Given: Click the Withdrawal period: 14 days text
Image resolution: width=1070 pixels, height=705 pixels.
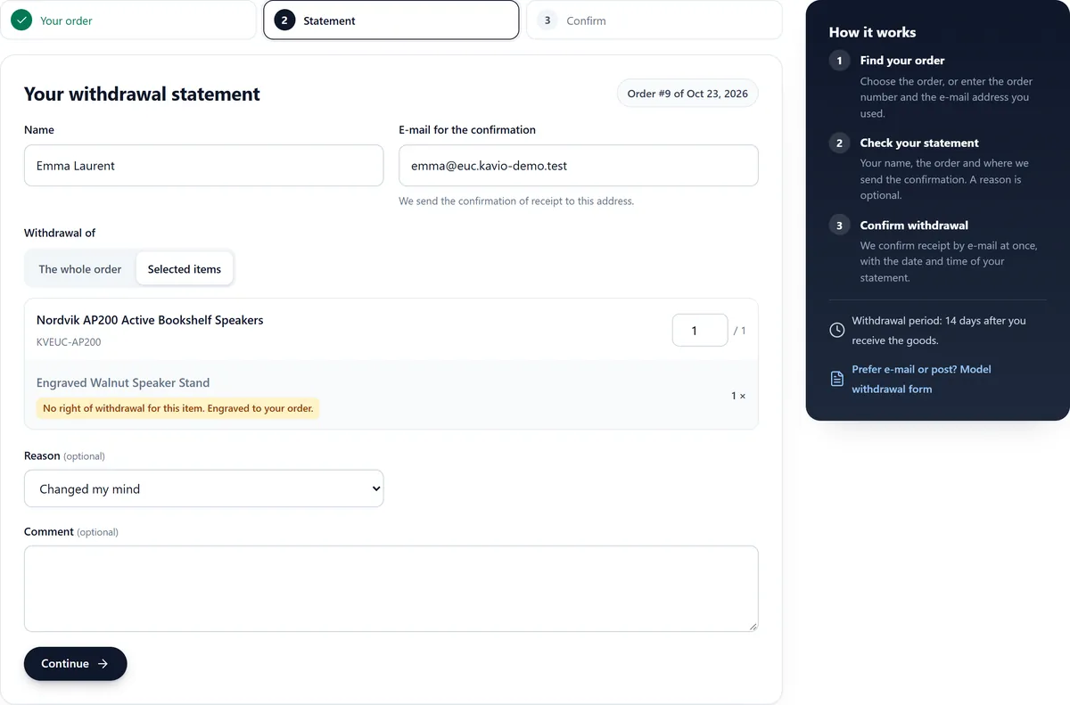Looking at the screenshot, I should pos(939,330).
